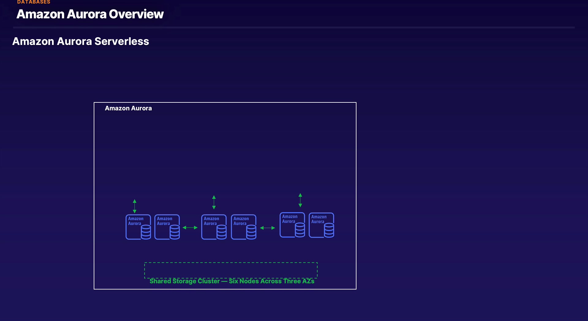Click the orange "DATABASES" category label
This screenshot has height=321, width=588.
[34, 2]
